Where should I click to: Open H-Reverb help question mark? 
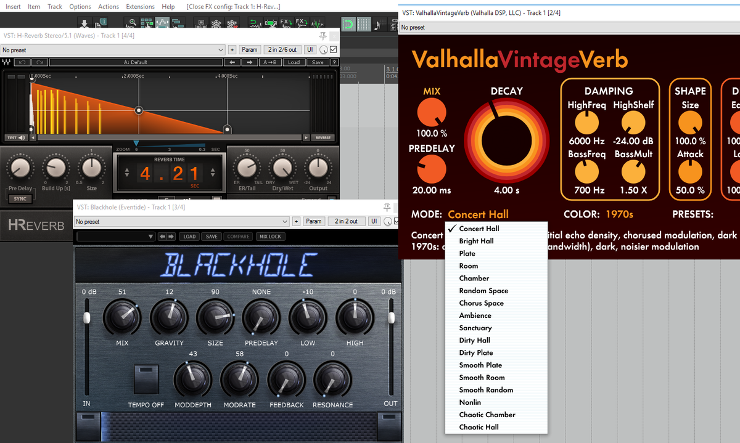tap(334, 62)
